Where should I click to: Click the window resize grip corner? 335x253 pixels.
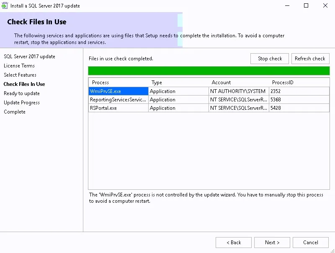pyautogui.click(x=332, y=251)
